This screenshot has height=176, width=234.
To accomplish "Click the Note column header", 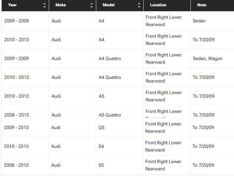I will pyautogui.click(x=202, y=5).
